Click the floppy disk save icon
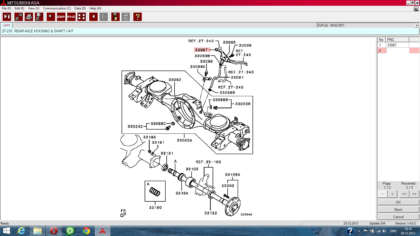 pos(115,17)
